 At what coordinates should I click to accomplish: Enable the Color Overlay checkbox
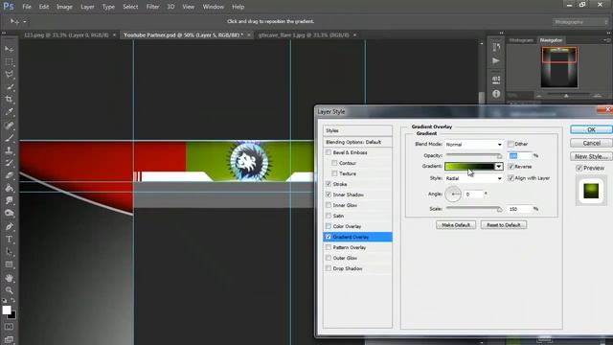coord(329,226)
